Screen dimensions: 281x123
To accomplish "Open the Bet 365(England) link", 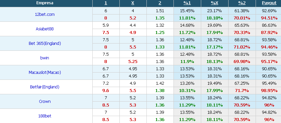I will (45, 44).
